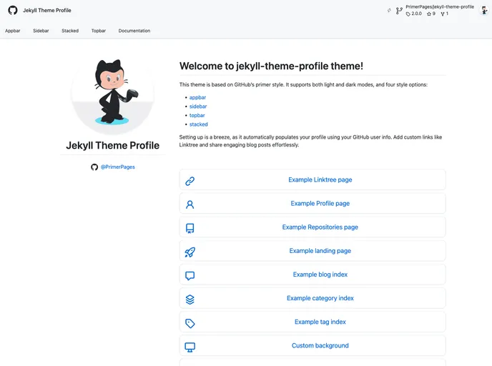The height and width of the screenshot is (366, 492).
Task: Click the fork count icon
Action: pyautogui.click(x=444, y=14)
